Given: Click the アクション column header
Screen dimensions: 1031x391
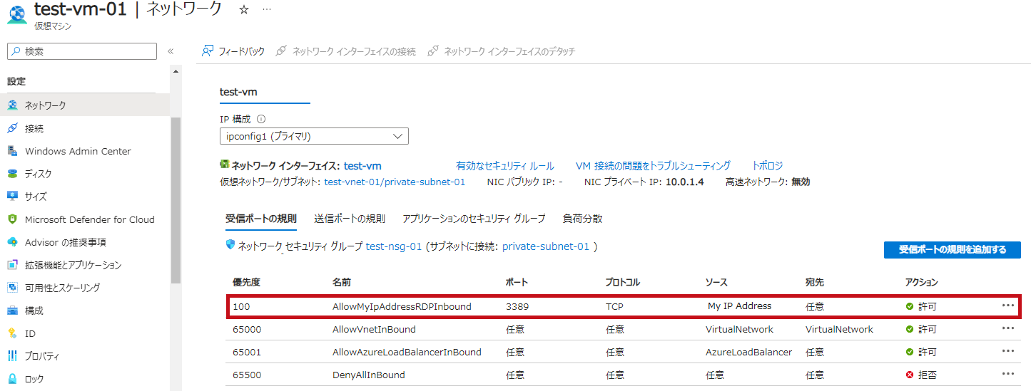Looking at the screenshot, I should pos(921,282).
